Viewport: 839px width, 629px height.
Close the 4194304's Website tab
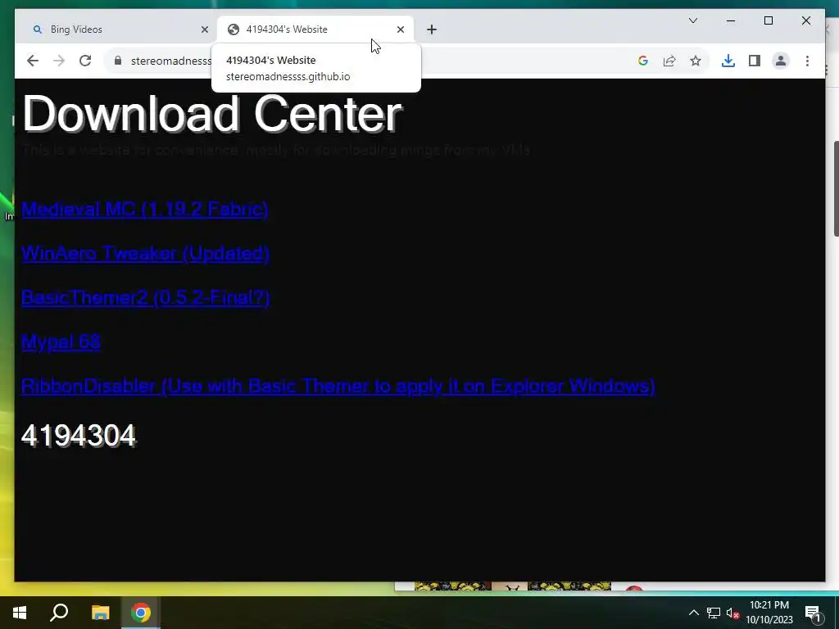click(400, 29)
